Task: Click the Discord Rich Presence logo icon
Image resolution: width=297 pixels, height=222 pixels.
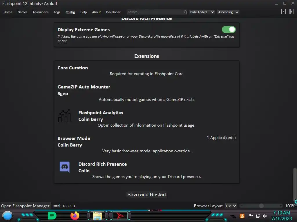Action: pyautogui.click(x=65, y=167)
